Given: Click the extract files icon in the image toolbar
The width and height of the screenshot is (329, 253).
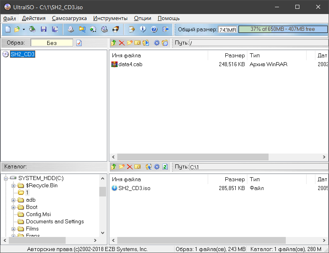Looking at the screenshot, I should pyautogui.click(x=146, y=43).
